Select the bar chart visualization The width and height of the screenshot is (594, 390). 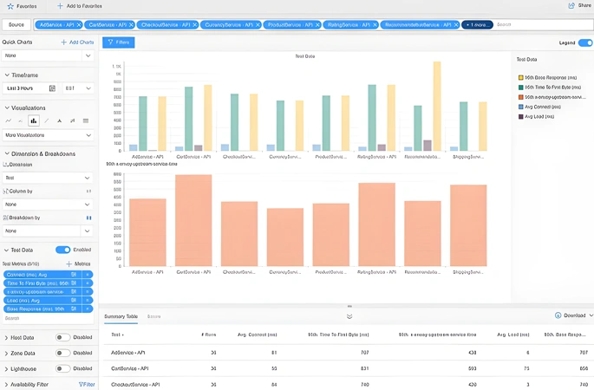tap(34, 120)
